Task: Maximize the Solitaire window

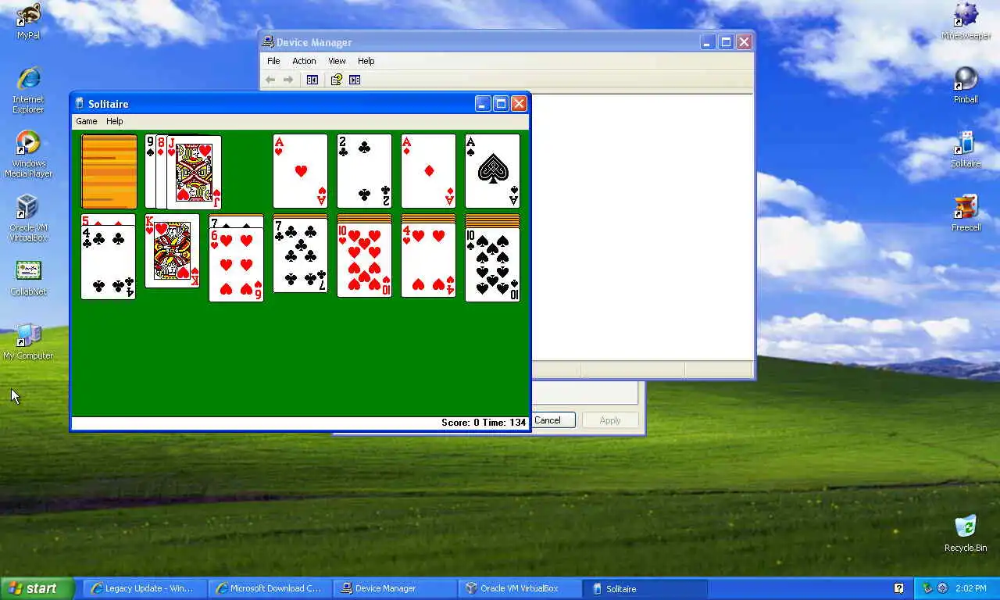Action: point(501,104)
